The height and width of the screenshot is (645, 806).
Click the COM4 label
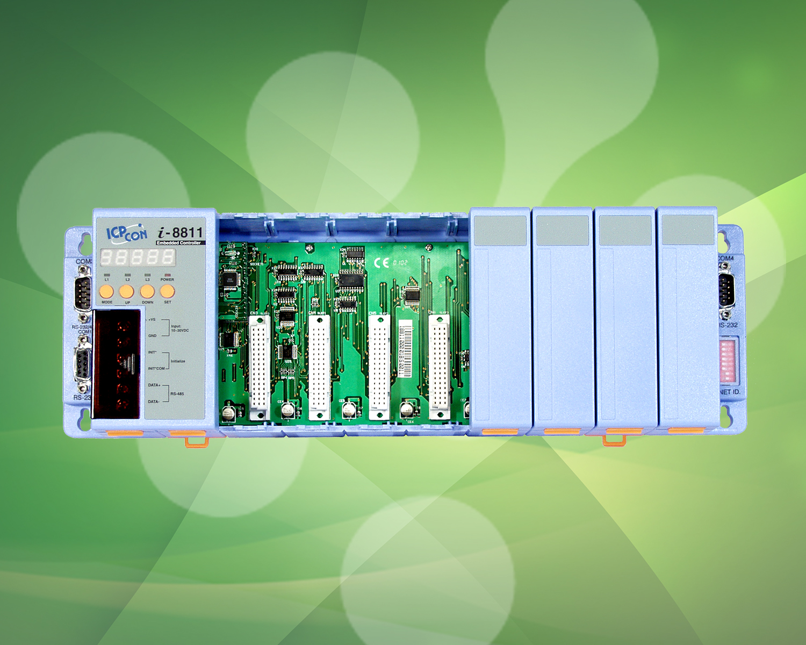pos(726,259)
